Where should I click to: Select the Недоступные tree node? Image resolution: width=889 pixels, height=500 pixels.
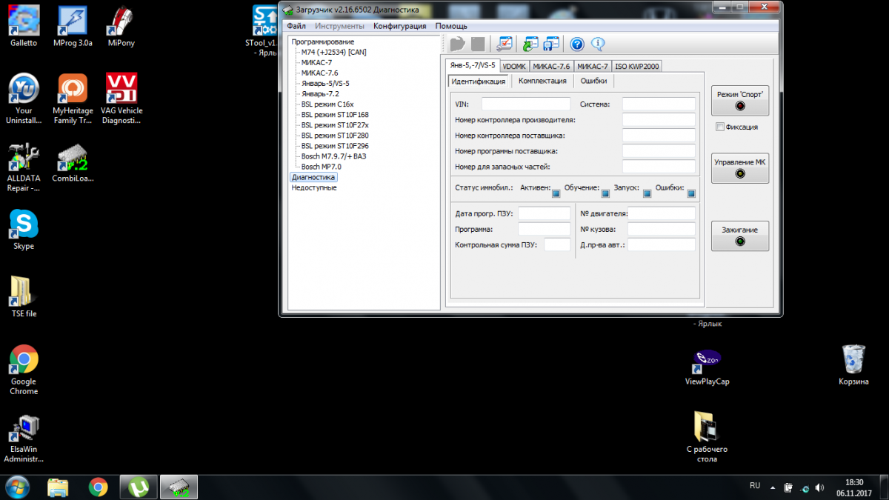tap(313, 187)
